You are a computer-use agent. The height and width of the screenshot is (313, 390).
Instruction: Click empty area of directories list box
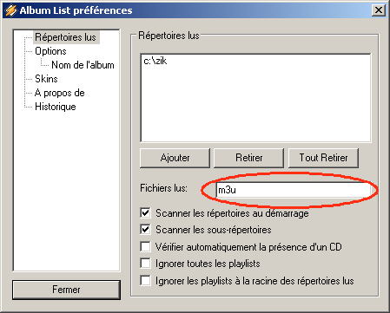(x=255, y=107)
